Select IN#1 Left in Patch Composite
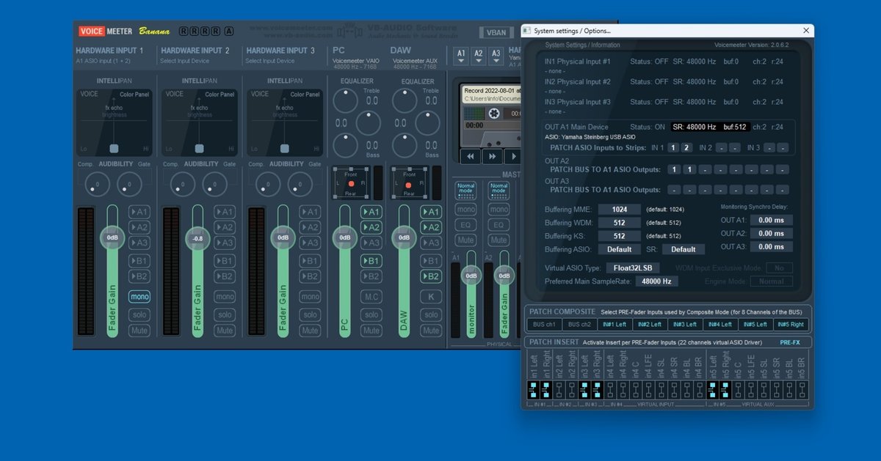The height and width of the screenshot is (461, 881). click(614, 324)
